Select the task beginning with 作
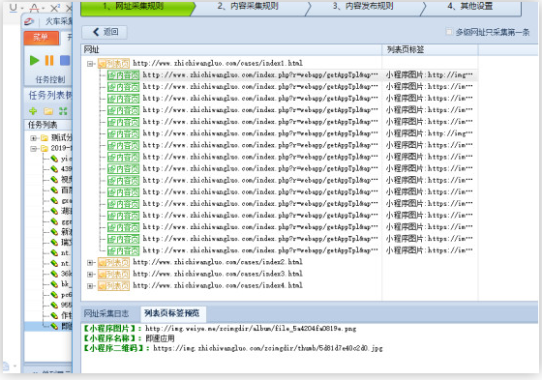Viewport: 542px width, 380px height. 67,315
